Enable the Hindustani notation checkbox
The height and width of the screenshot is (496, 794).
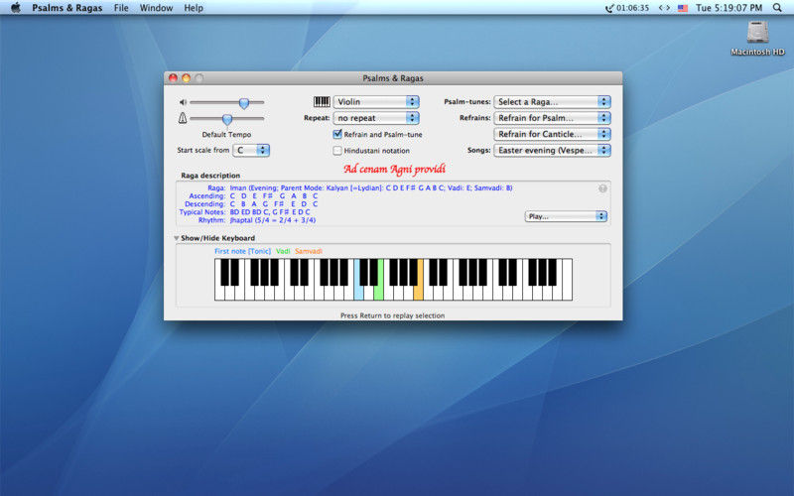click(x=337, y=151)
